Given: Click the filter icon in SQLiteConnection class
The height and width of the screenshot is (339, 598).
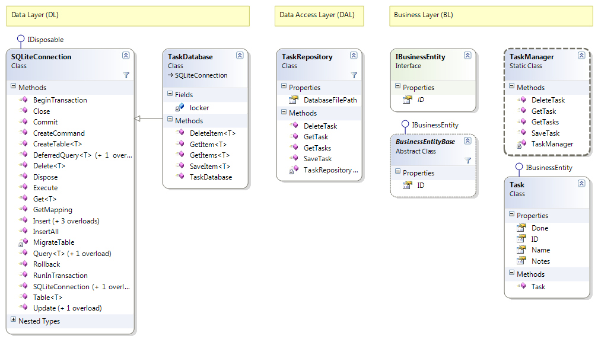Looking at the screenshot, I should (x=126, y=75).
